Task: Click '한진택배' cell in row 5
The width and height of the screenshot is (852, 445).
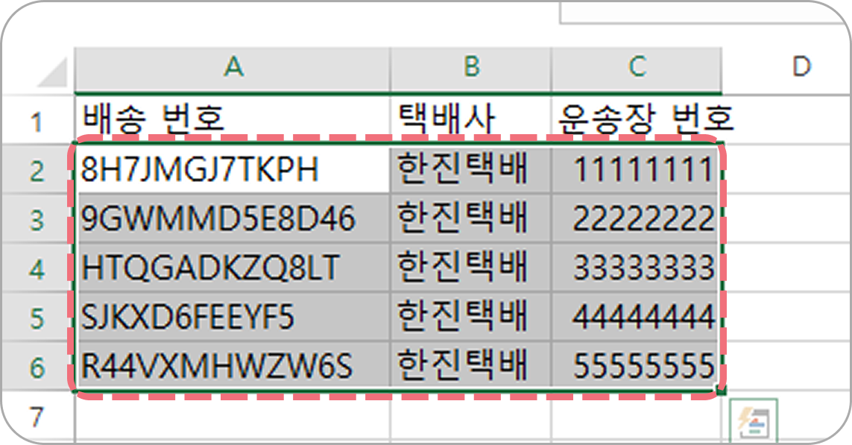Action: pyautogui.click(x=470, y=316)
